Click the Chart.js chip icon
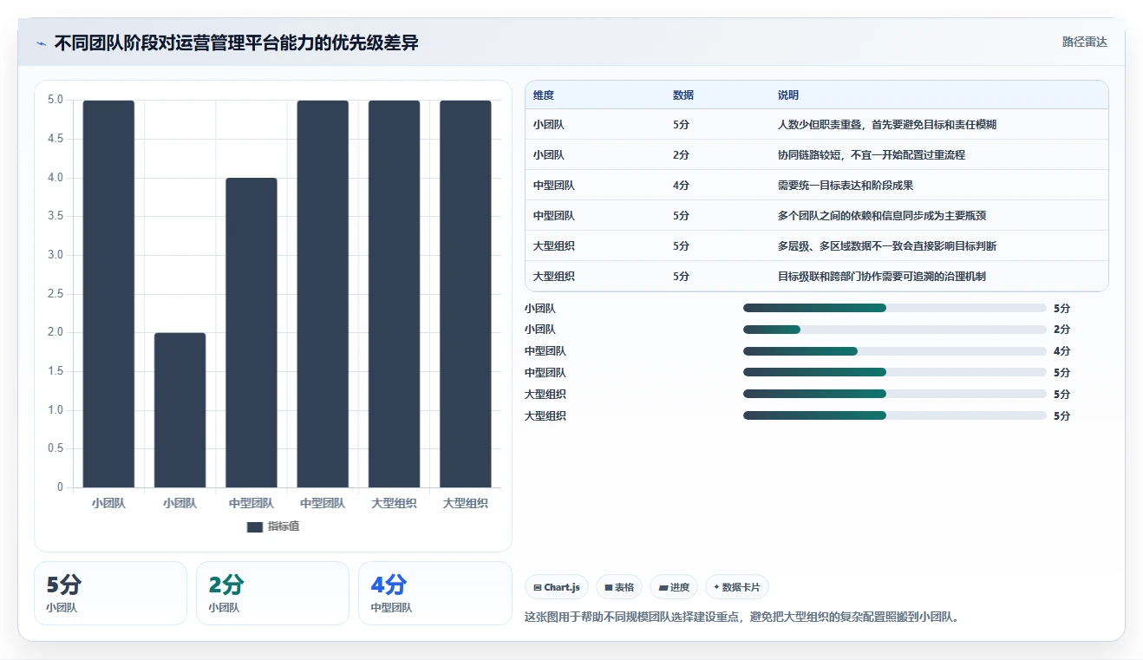Viewport: 1143px width, 660px height. [x=538, y=587]
